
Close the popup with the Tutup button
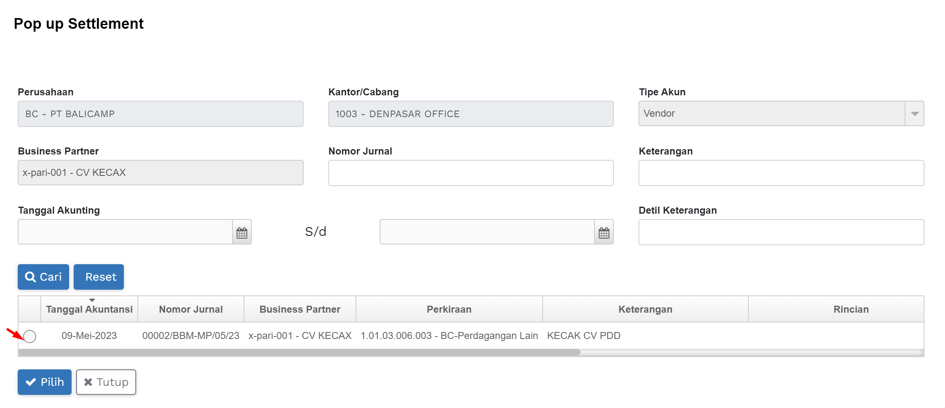[106, 382]
